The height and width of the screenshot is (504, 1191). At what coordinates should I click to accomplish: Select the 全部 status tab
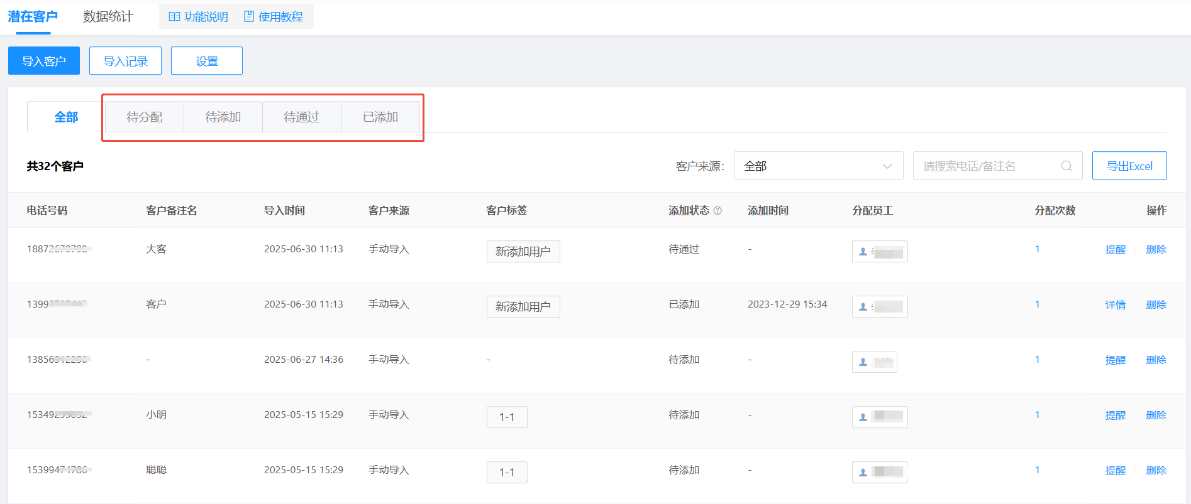pyautogui.click(x=66, y=117)
